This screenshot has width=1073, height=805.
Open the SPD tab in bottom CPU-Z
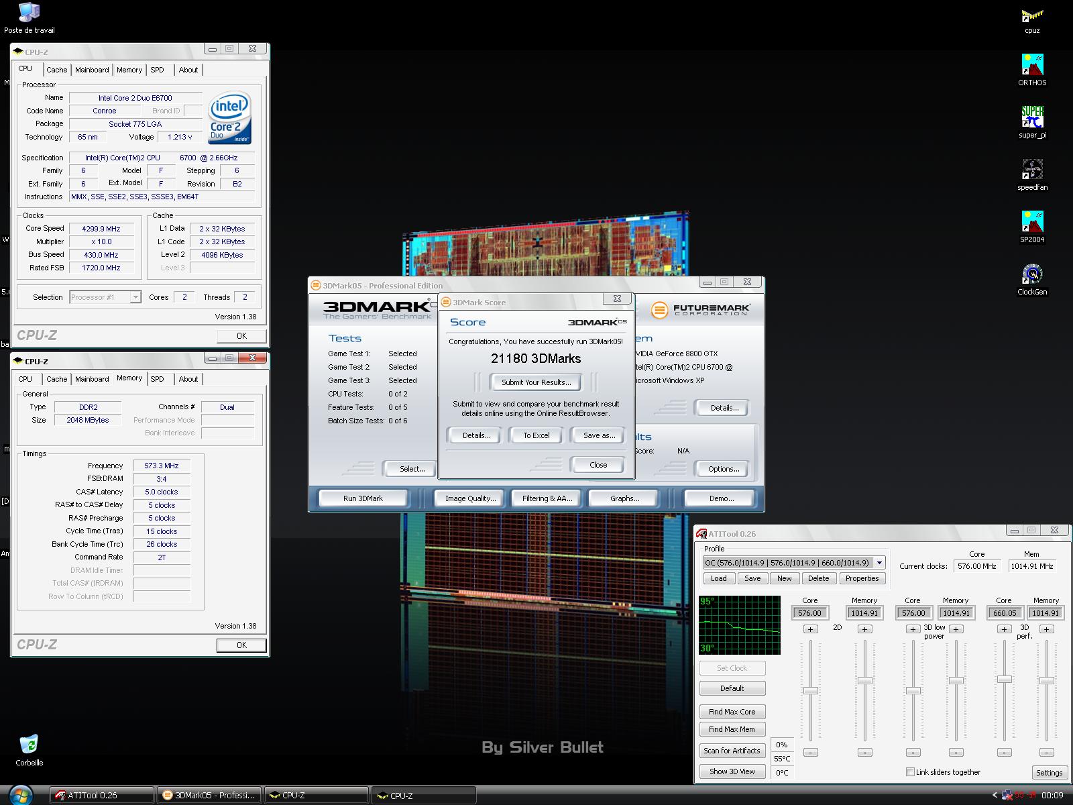tap(158, 379)
